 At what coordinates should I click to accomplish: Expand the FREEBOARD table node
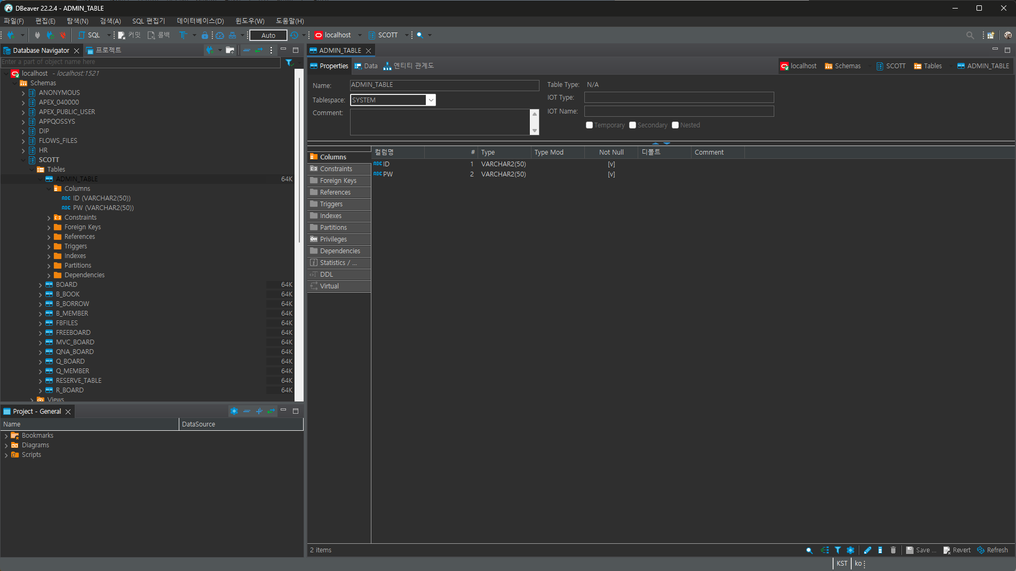pos(41,333)
